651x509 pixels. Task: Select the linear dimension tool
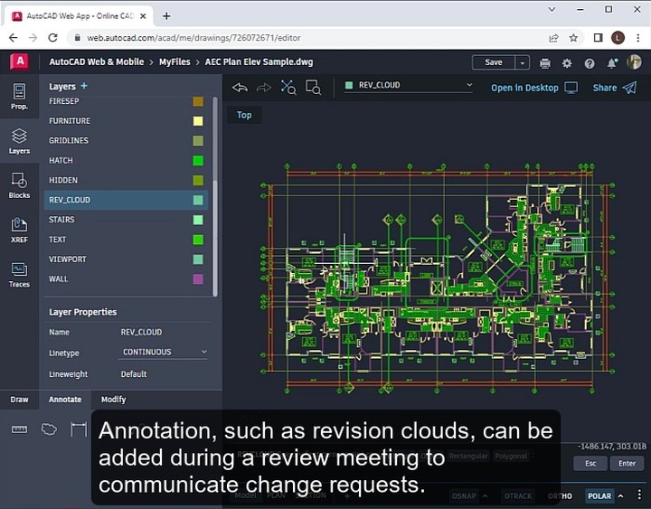[79, 429]
